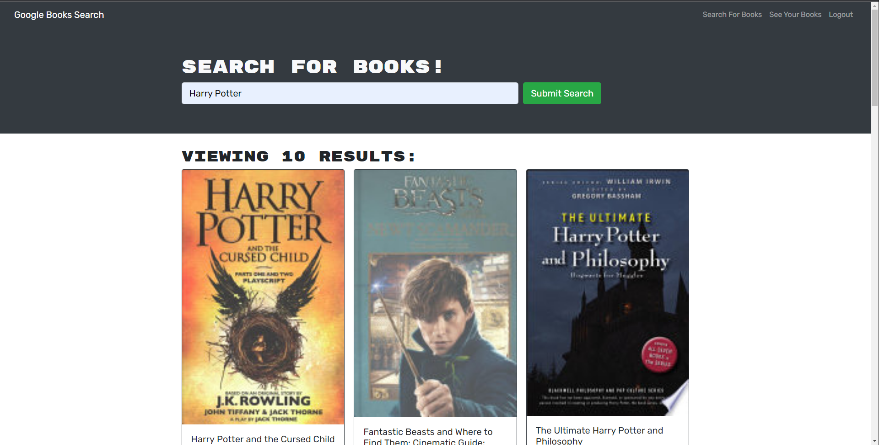This screenshot has height=445, width=879.
Task: Click the 'Fantastic Beasts and Where to Find Them' title
Action: [428, 437]
